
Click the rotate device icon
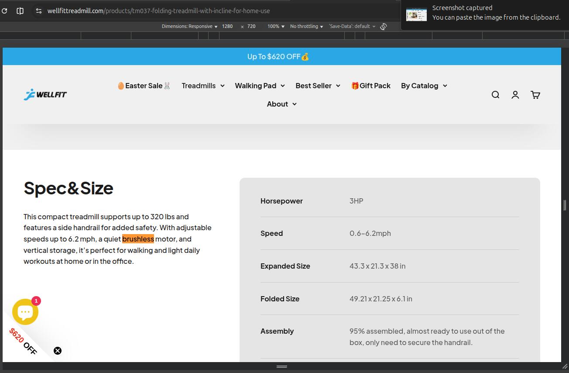point(383,27)
